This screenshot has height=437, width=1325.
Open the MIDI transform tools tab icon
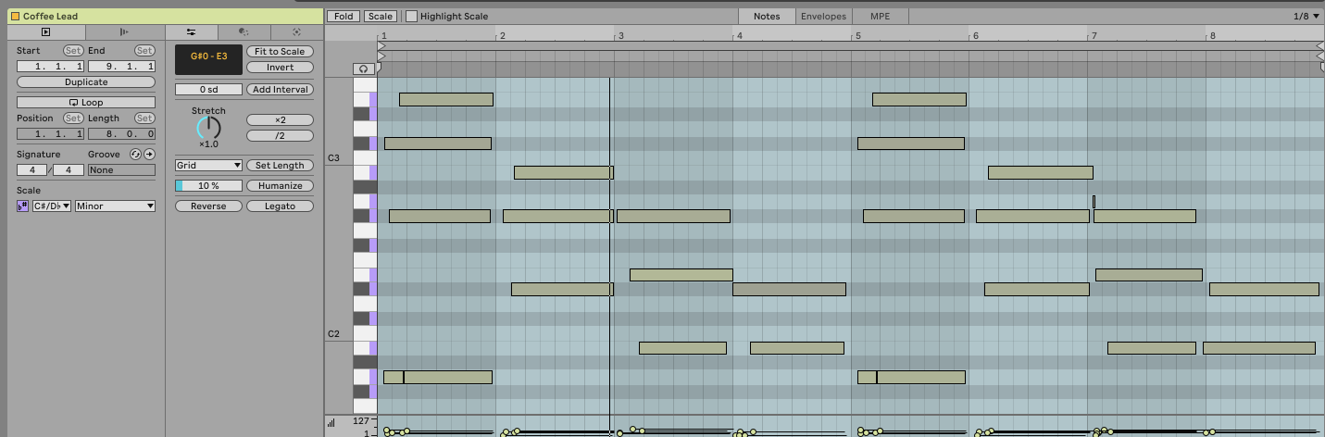[244, 32]
